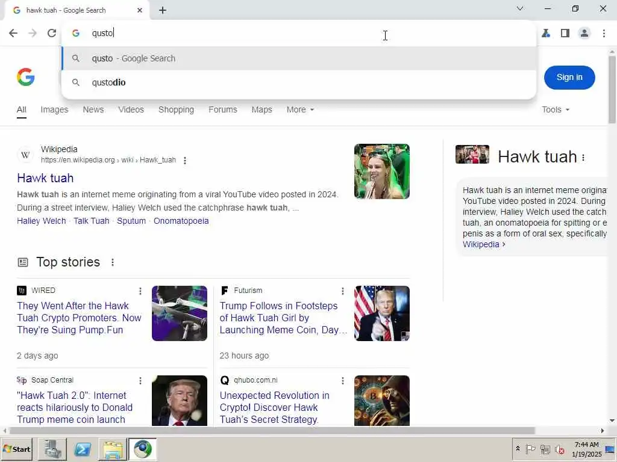The height and width of the screenshot is (462, 617).
Task: Open the Hawk tuah Wikipedia result title
Action: 45,178
